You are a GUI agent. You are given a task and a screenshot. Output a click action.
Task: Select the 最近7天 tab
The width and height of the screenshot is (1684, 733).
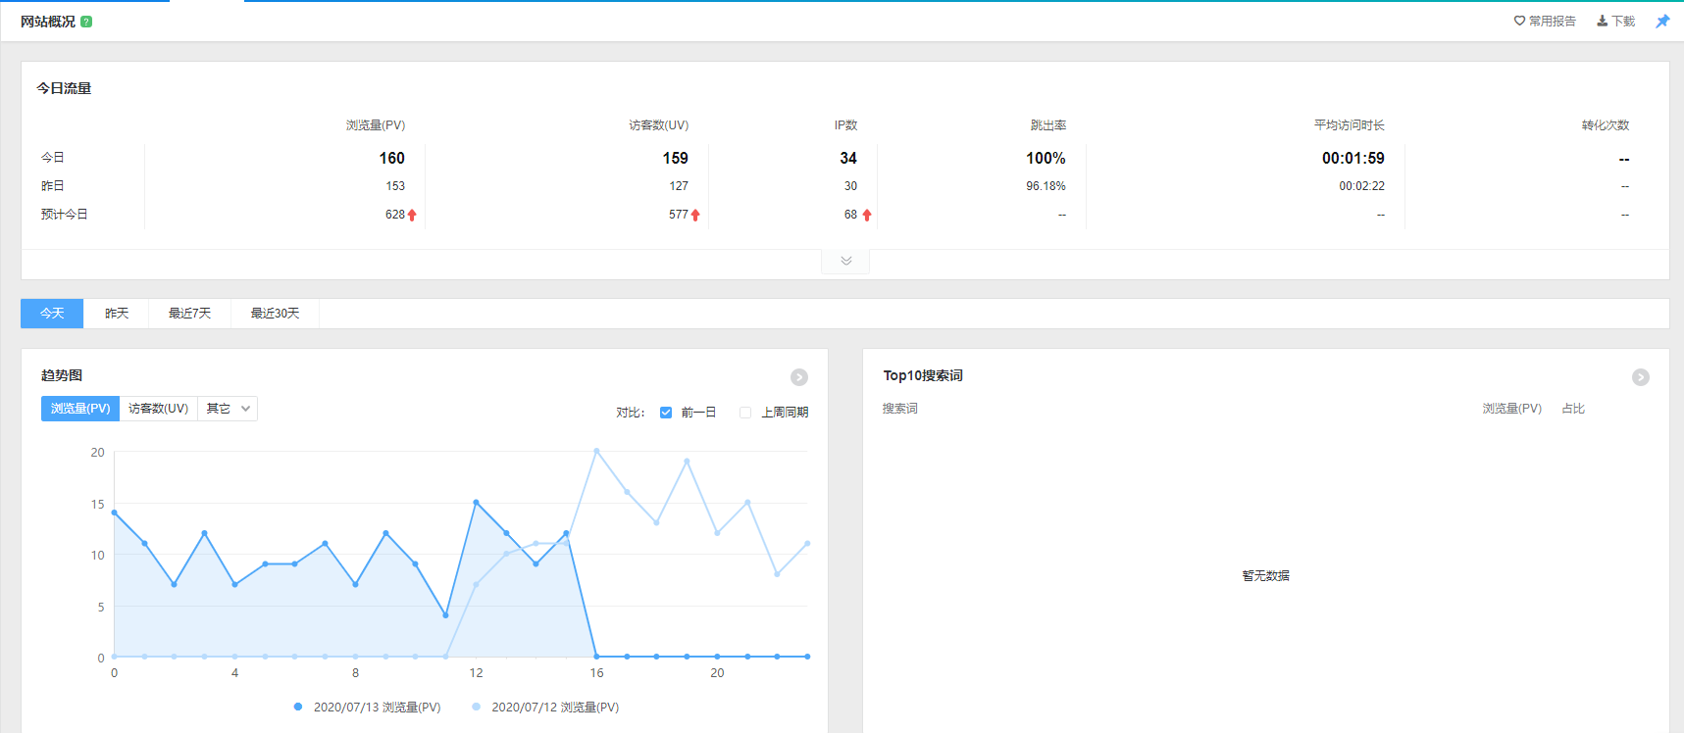click(189, 314)
